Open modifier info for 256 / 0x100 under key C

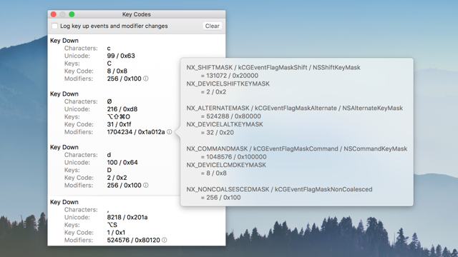pyautogui.click(x=146, y=79)
